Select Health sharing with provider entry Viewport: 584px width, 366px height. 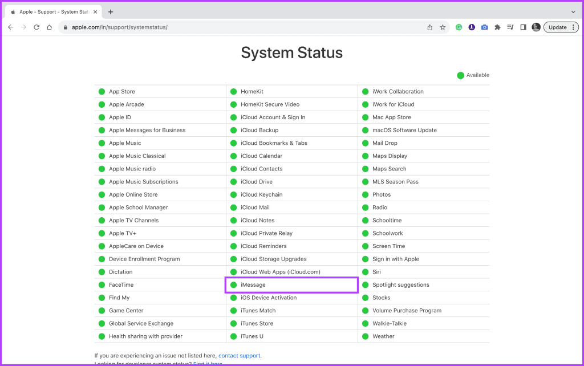tap(145, 336)
